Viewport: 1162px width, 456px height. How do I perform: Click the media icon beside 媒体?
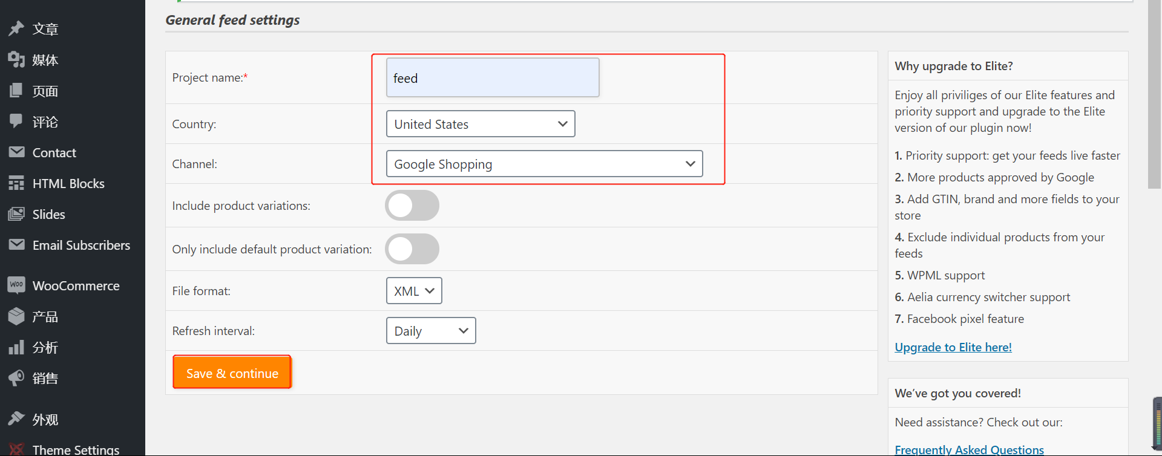pos(16,59)
